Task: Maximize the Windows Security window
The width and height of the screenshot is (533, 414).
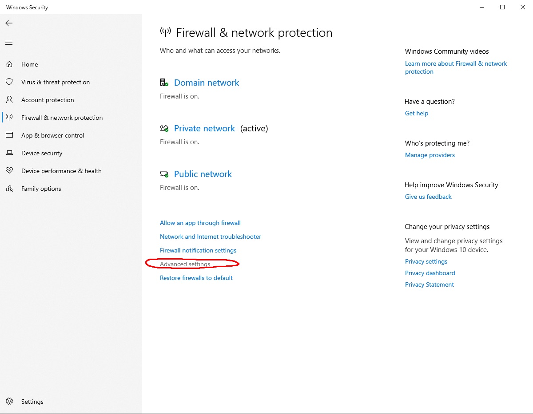Action: [x=502, y=7]
